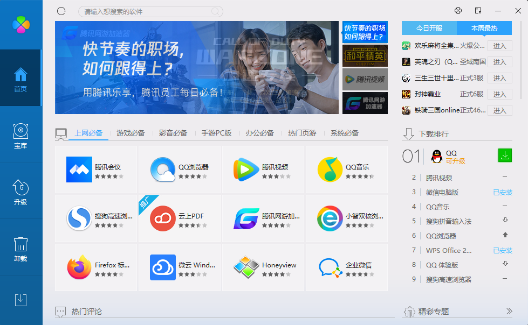Switch to the 热门页游 tab
Screen dimensions: 528x325
(302, 133)
